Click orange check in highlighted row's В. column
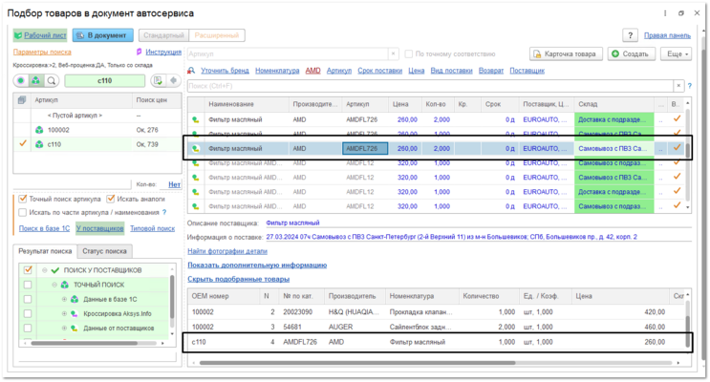710x382 pixels. click(677, 148)
